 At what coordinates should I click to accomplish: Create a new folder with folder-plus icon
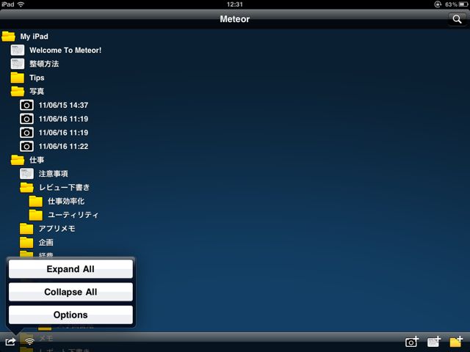[x=456, y=341]
